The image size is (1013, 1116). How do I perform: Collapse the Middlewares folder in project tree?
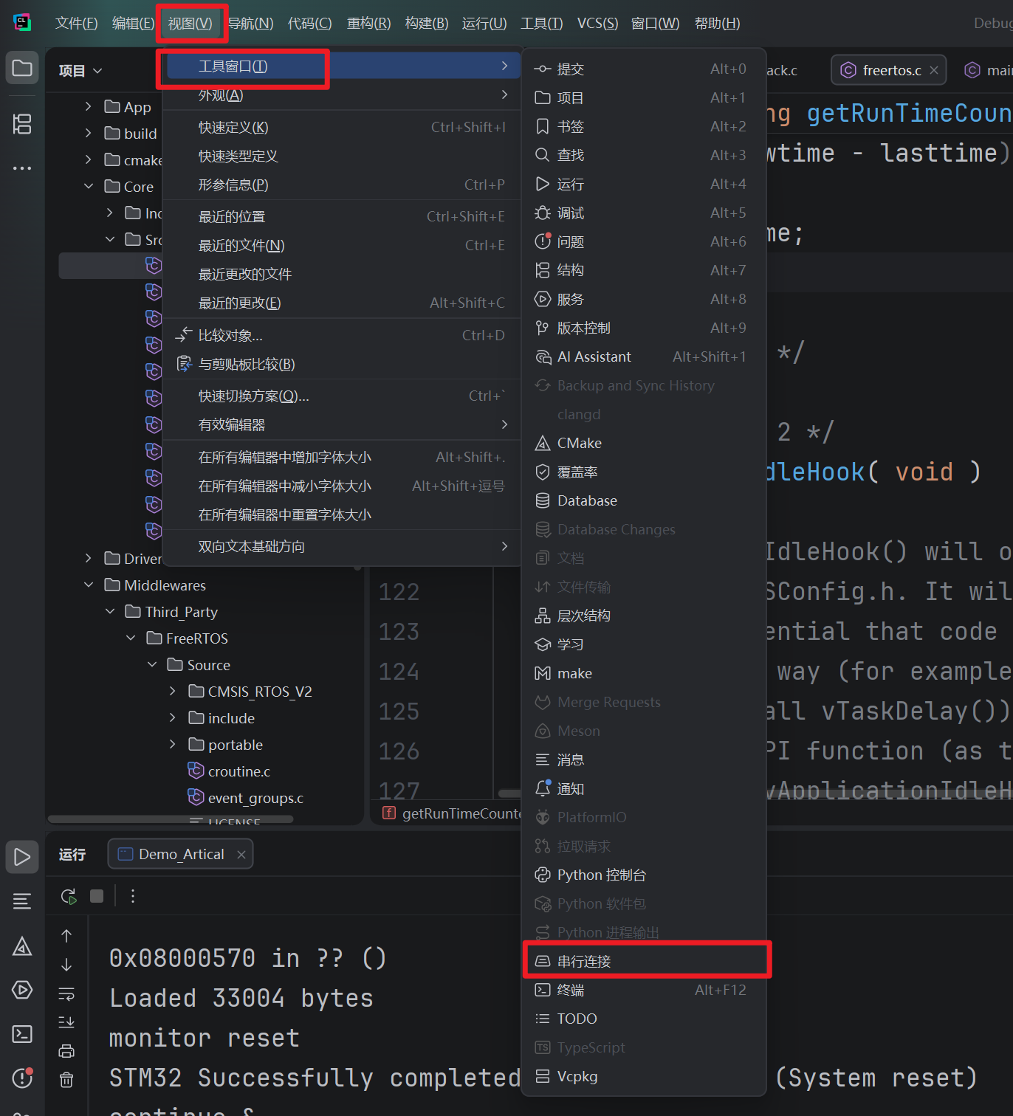(89, 585)
